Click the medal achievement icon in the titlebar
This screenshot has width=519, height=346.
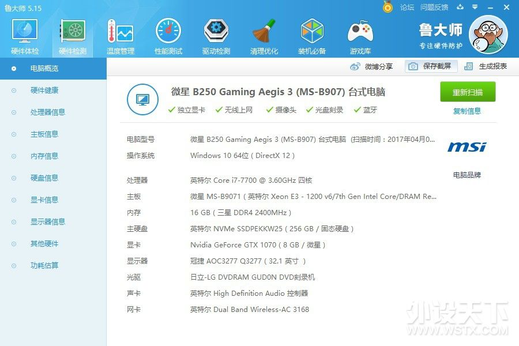point(388,7)
